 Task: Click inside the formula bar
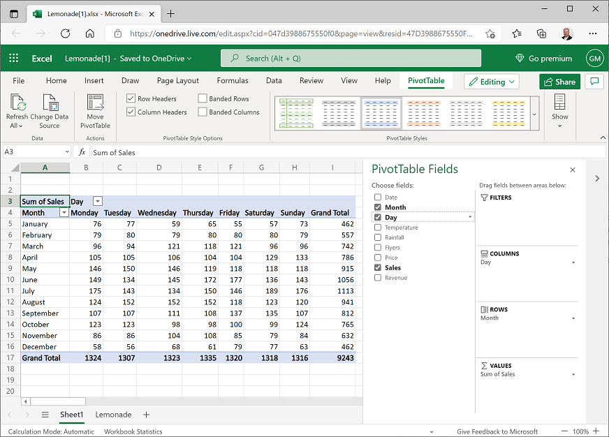210,151
